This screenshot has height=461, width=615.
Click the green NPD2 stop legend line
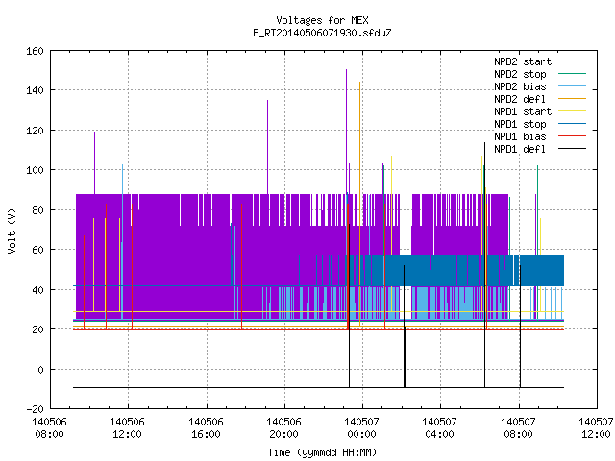tap(572, 74)
